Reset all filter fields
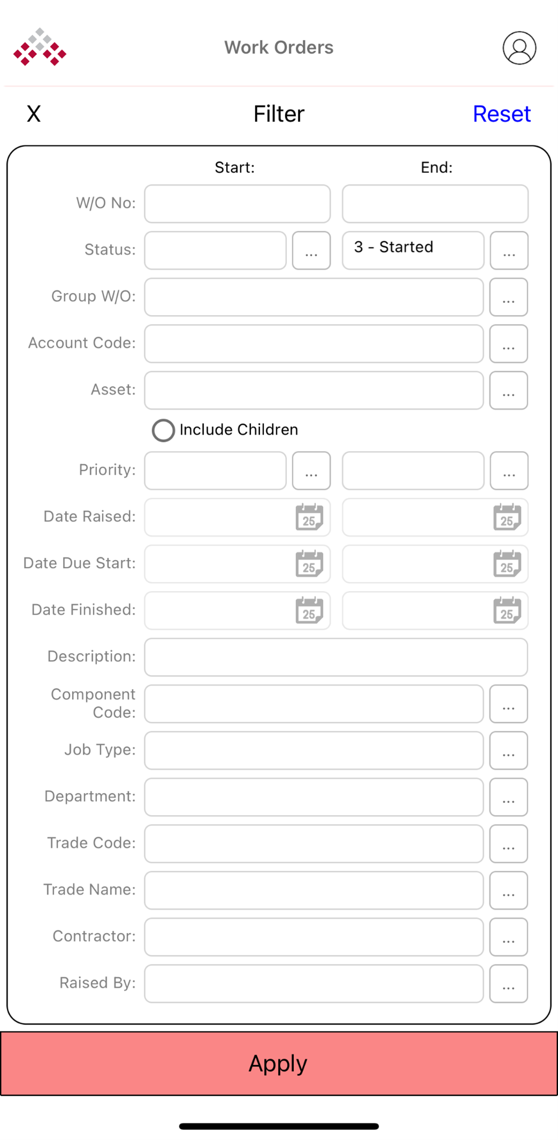 tap(501, 113)
